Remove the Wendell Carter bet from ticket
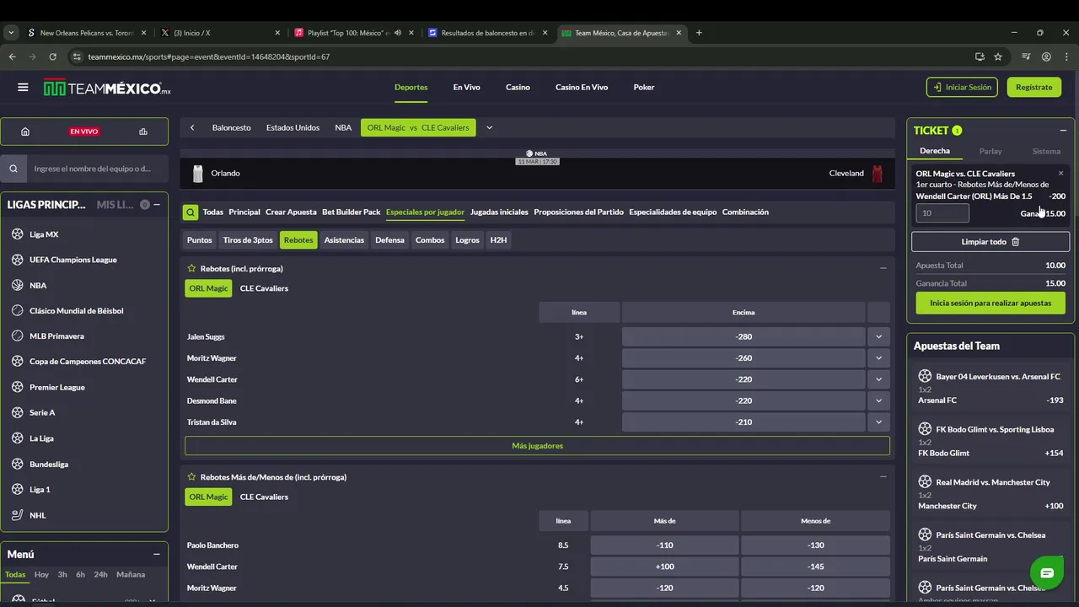This screenshot has width=1079, height=607. (x=1060, y=173)
